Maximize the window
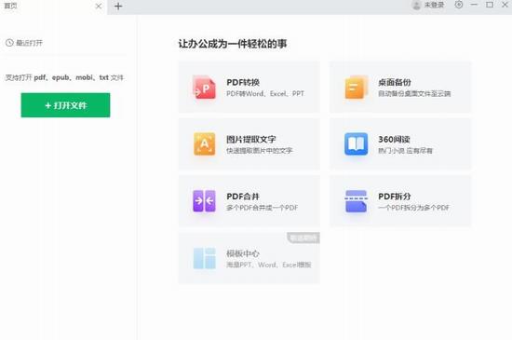Screen dimensions: 512x340 tap(490, 5)
